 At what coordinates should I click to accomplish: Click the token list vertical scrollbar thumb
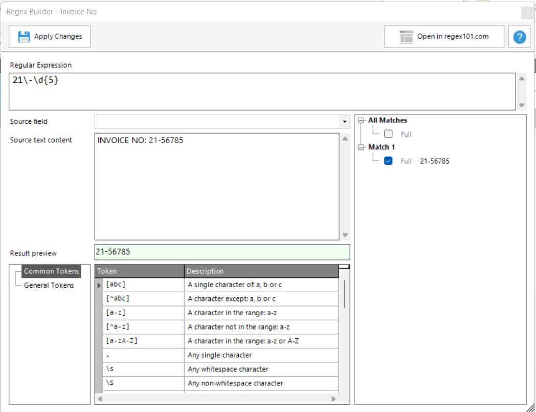coord(344,294)
